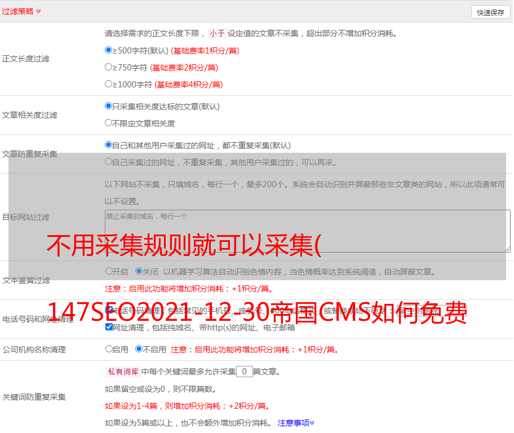Image resolution: width=514 pixels, height=433 pixels.
Task: Click the 禁止采集的域名 textarea
Action: 308,231
